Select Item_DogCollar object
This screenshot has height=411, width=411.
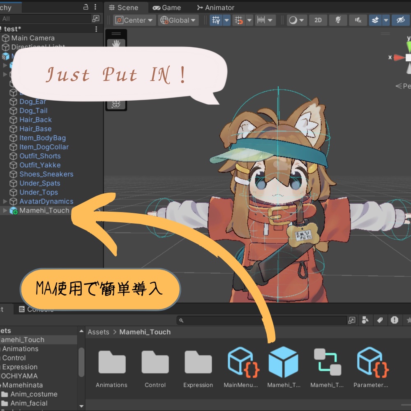pos(44,147)
